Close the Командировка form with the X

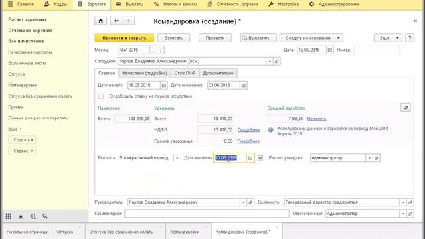415,21
